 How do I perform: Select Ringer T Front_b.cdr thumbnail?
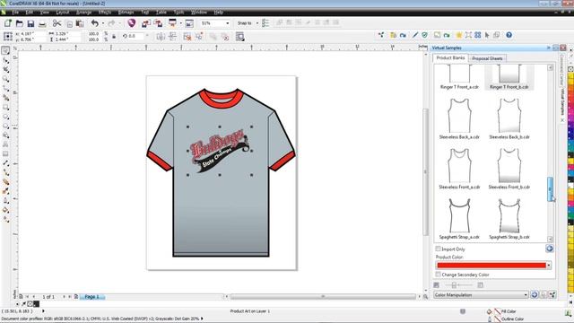point(509,77)
